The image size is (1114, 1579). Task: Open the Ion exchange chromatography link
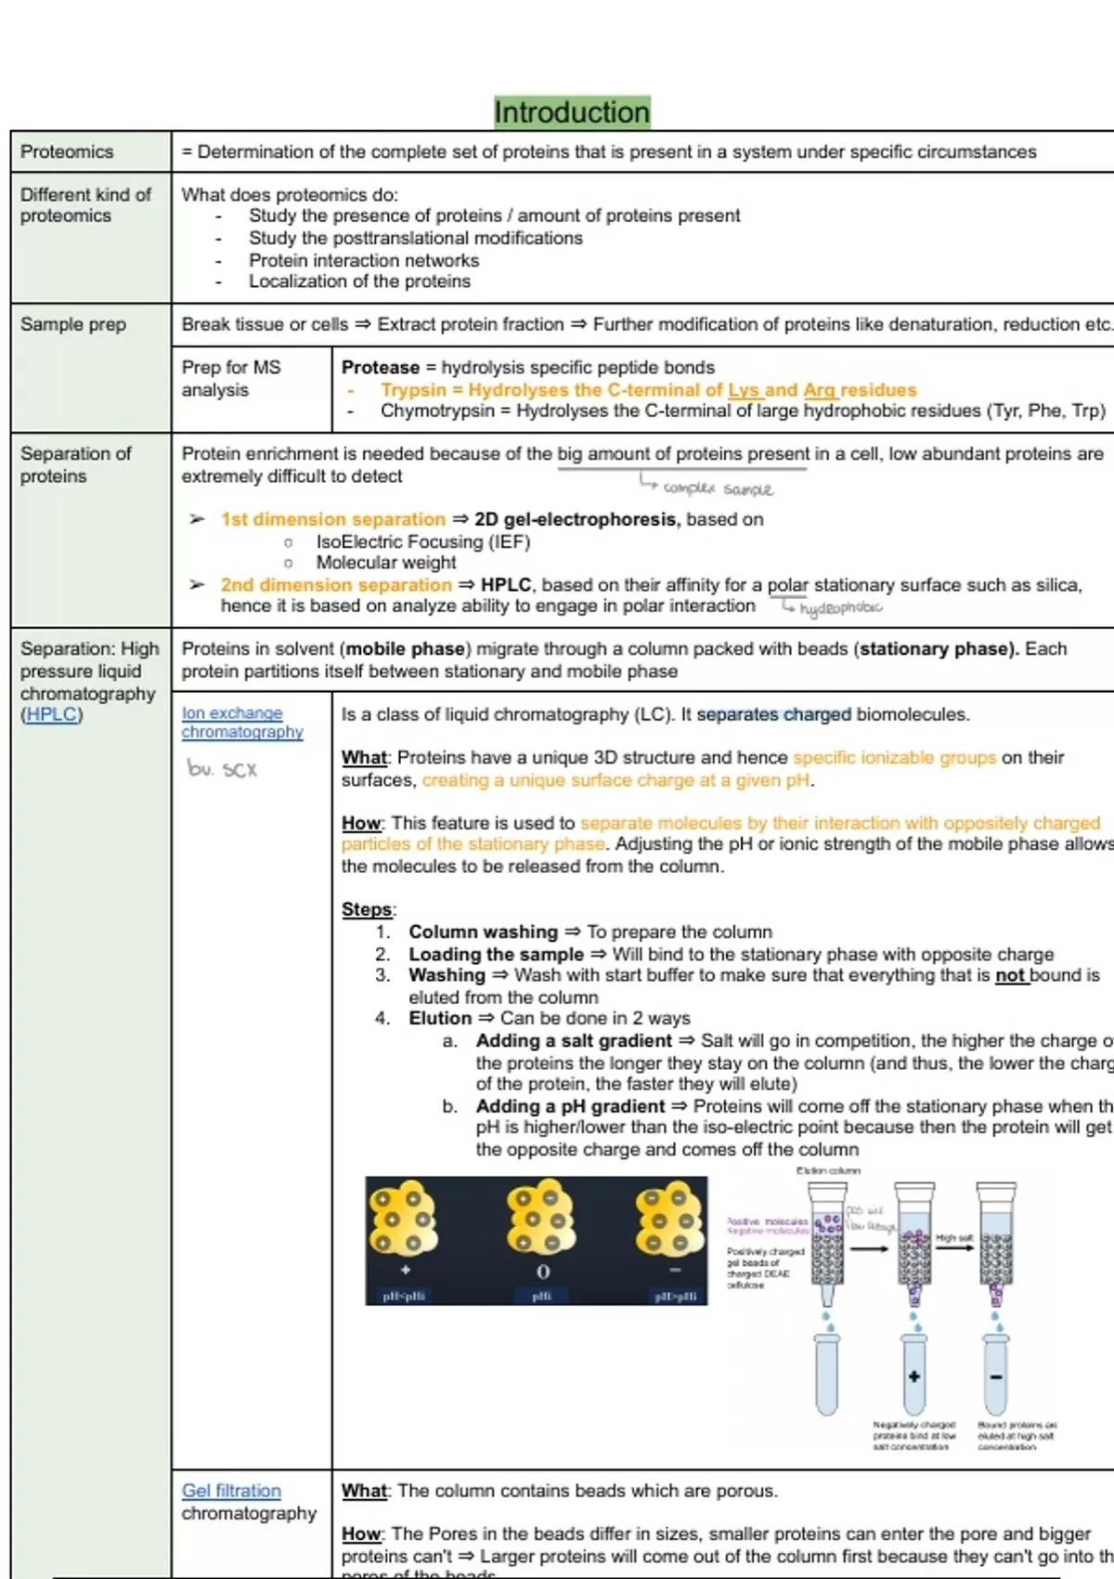241,723
